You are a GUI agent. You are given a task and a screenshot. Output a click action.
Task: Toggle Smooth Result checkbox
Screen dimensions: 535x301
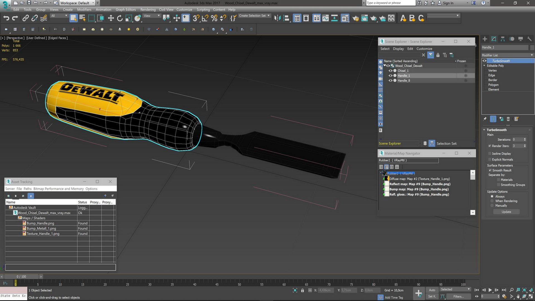tap(490, 171)
